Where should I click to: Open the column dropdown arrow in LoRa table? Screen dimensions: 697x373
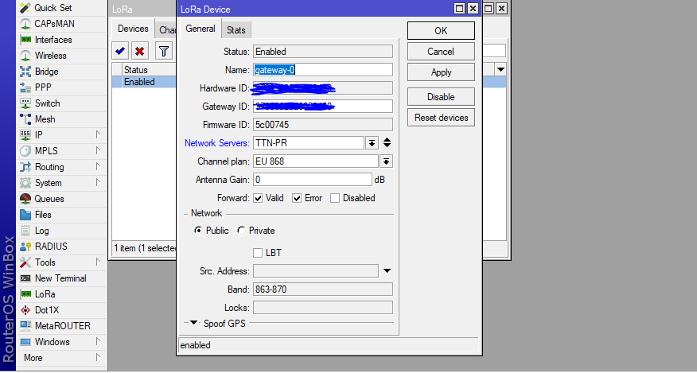coord(501,69)
